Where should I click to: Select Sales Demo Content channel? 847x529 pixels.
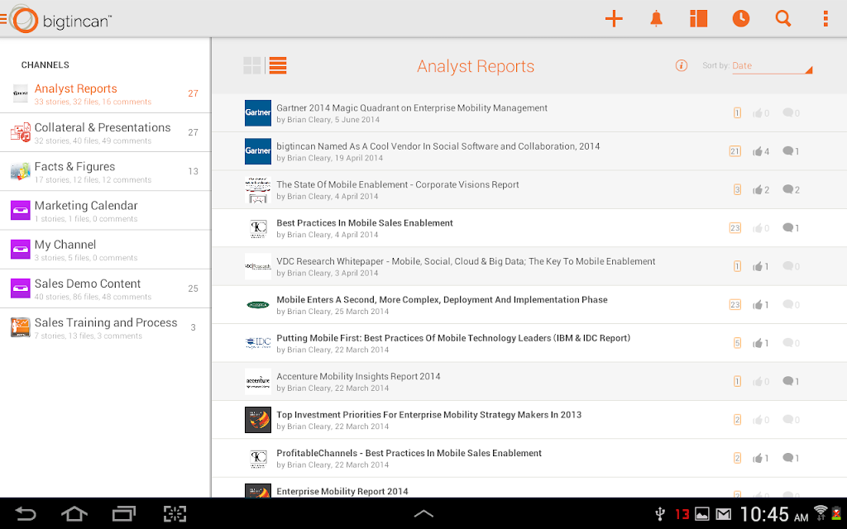(105, 288)
